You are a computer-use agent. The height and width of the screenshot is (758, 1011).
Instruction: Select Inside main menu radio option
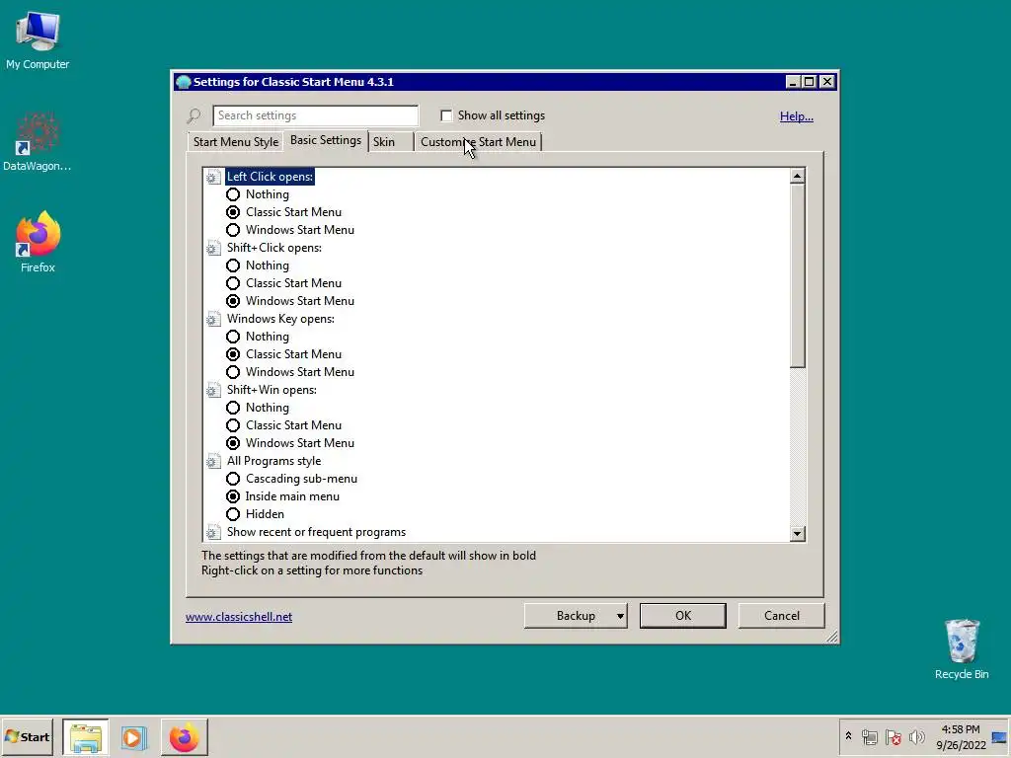click(233, 496)
